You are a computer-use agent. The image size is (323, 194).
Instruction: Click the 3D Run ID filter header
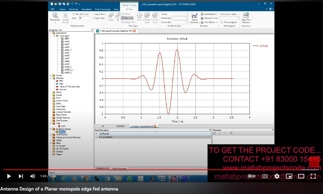(x=153, y=134)
